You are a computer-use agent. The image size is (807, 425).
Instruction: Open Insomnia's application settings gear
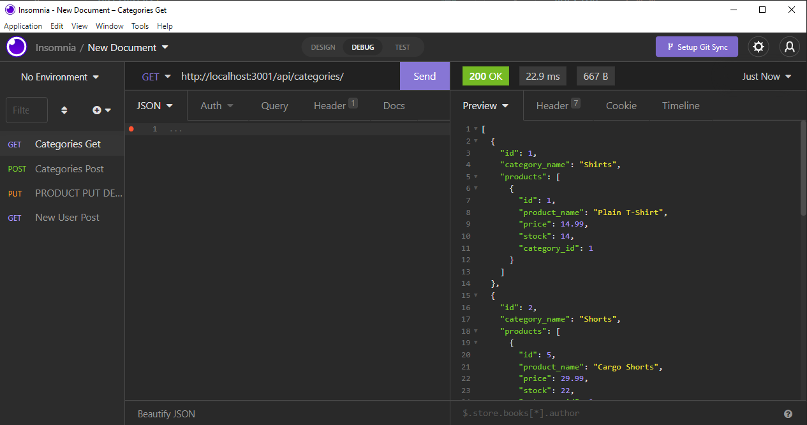758,47
